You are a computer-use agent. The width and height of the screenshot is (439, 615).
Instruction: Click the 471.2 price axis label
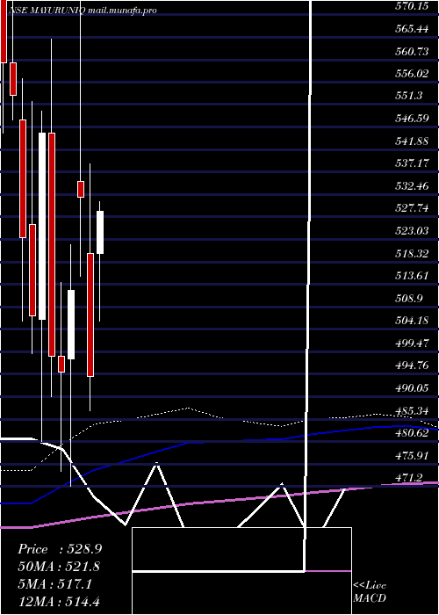coord(409,478)
